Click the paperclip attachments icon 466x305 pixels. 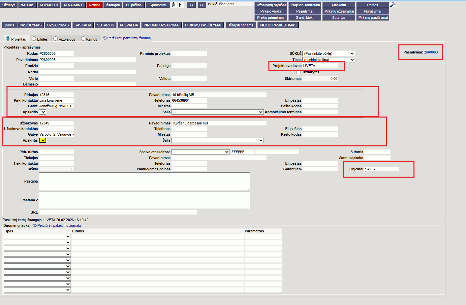click(x=173, y=5)
